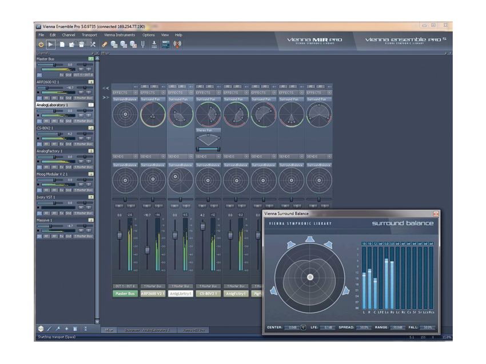Click the first database icon after the chain
Viewport: 486px width, 364px height.
coord(114,45)
